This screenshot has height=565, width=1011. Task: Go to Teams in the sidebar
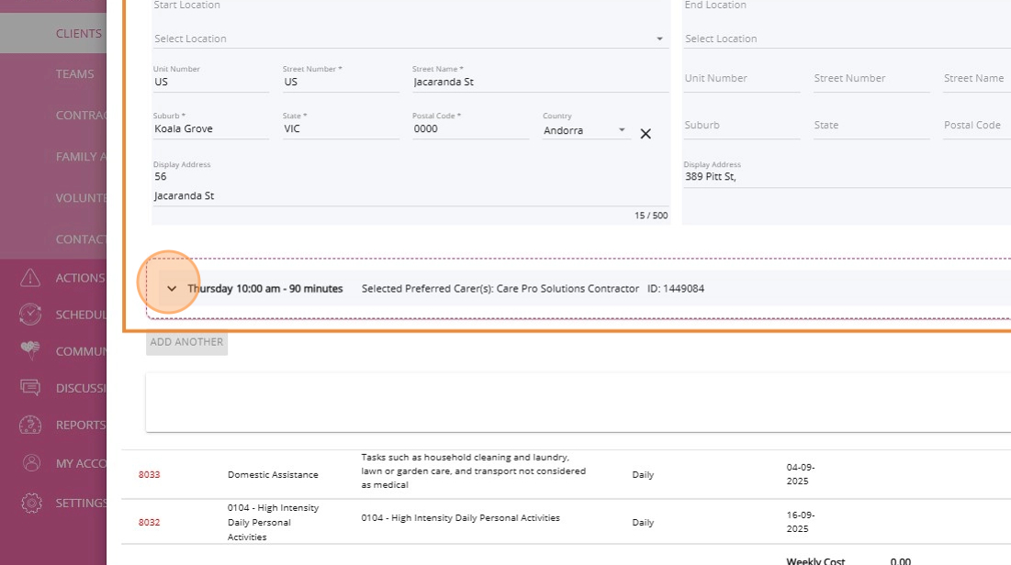[74, 74]
